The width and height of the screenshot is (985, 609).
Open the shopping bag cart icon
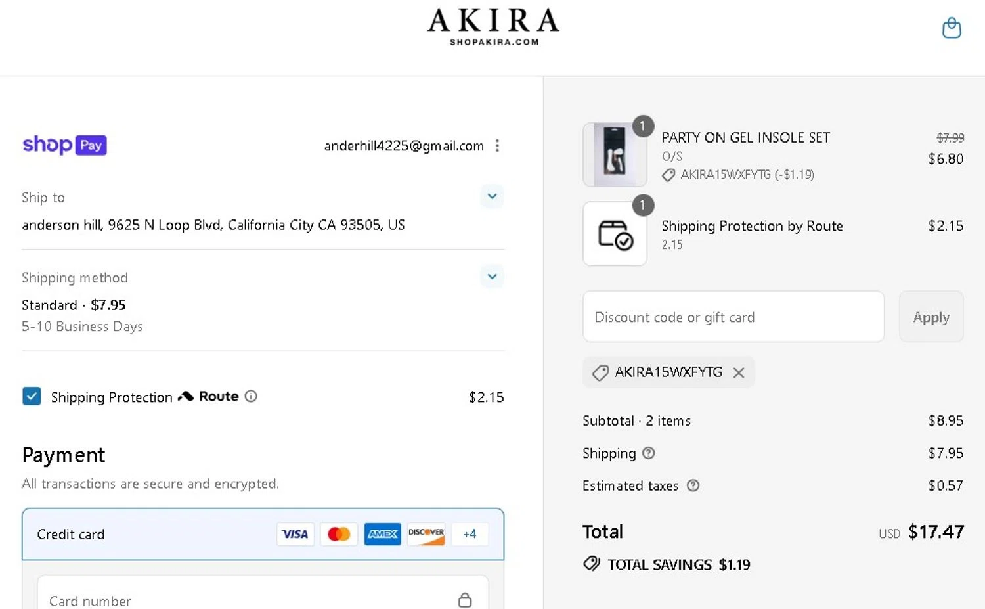[952, 28]
